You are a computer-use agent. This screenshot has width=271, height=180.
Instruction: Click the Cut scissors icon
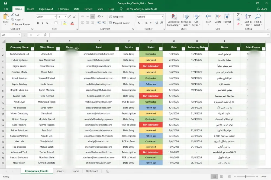click(x=13, y=15)
